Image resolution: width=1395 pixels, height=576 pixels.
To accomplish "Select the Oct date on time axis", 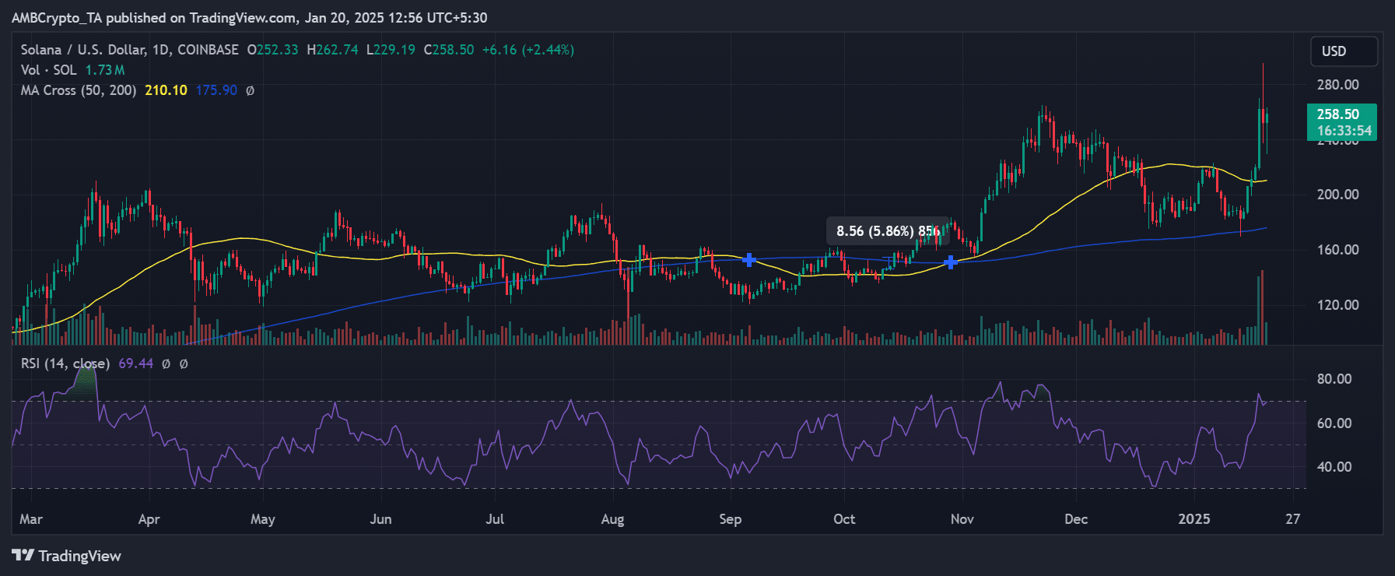I will tap(844, 519).
